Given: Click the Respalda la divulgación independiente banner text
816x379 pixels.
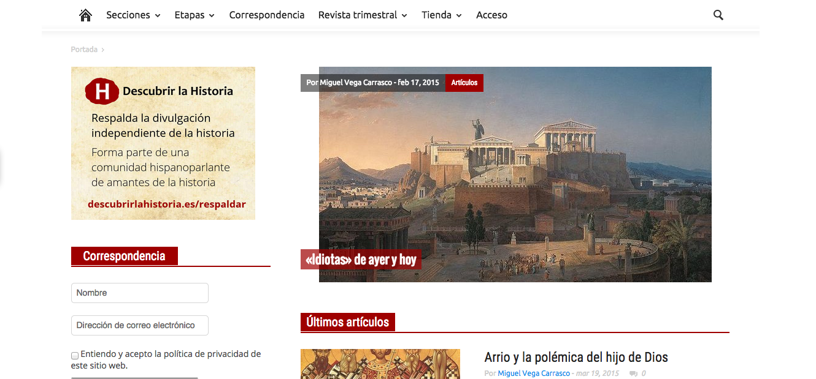Looking at the screenshot, I should coord(163,126).
